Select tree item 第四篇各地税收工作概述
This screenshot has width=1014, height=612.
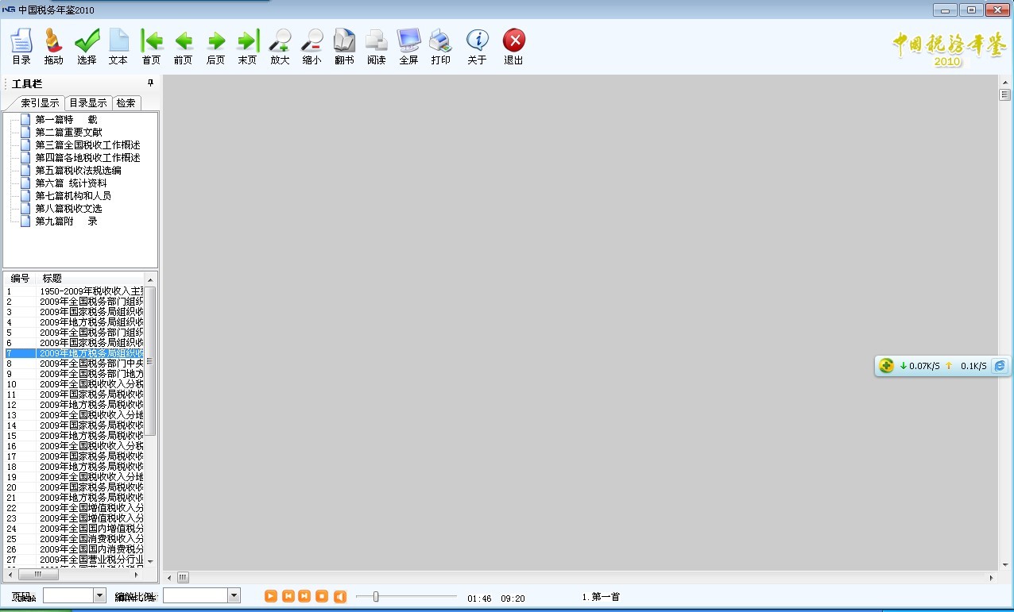tap(87, 158)
